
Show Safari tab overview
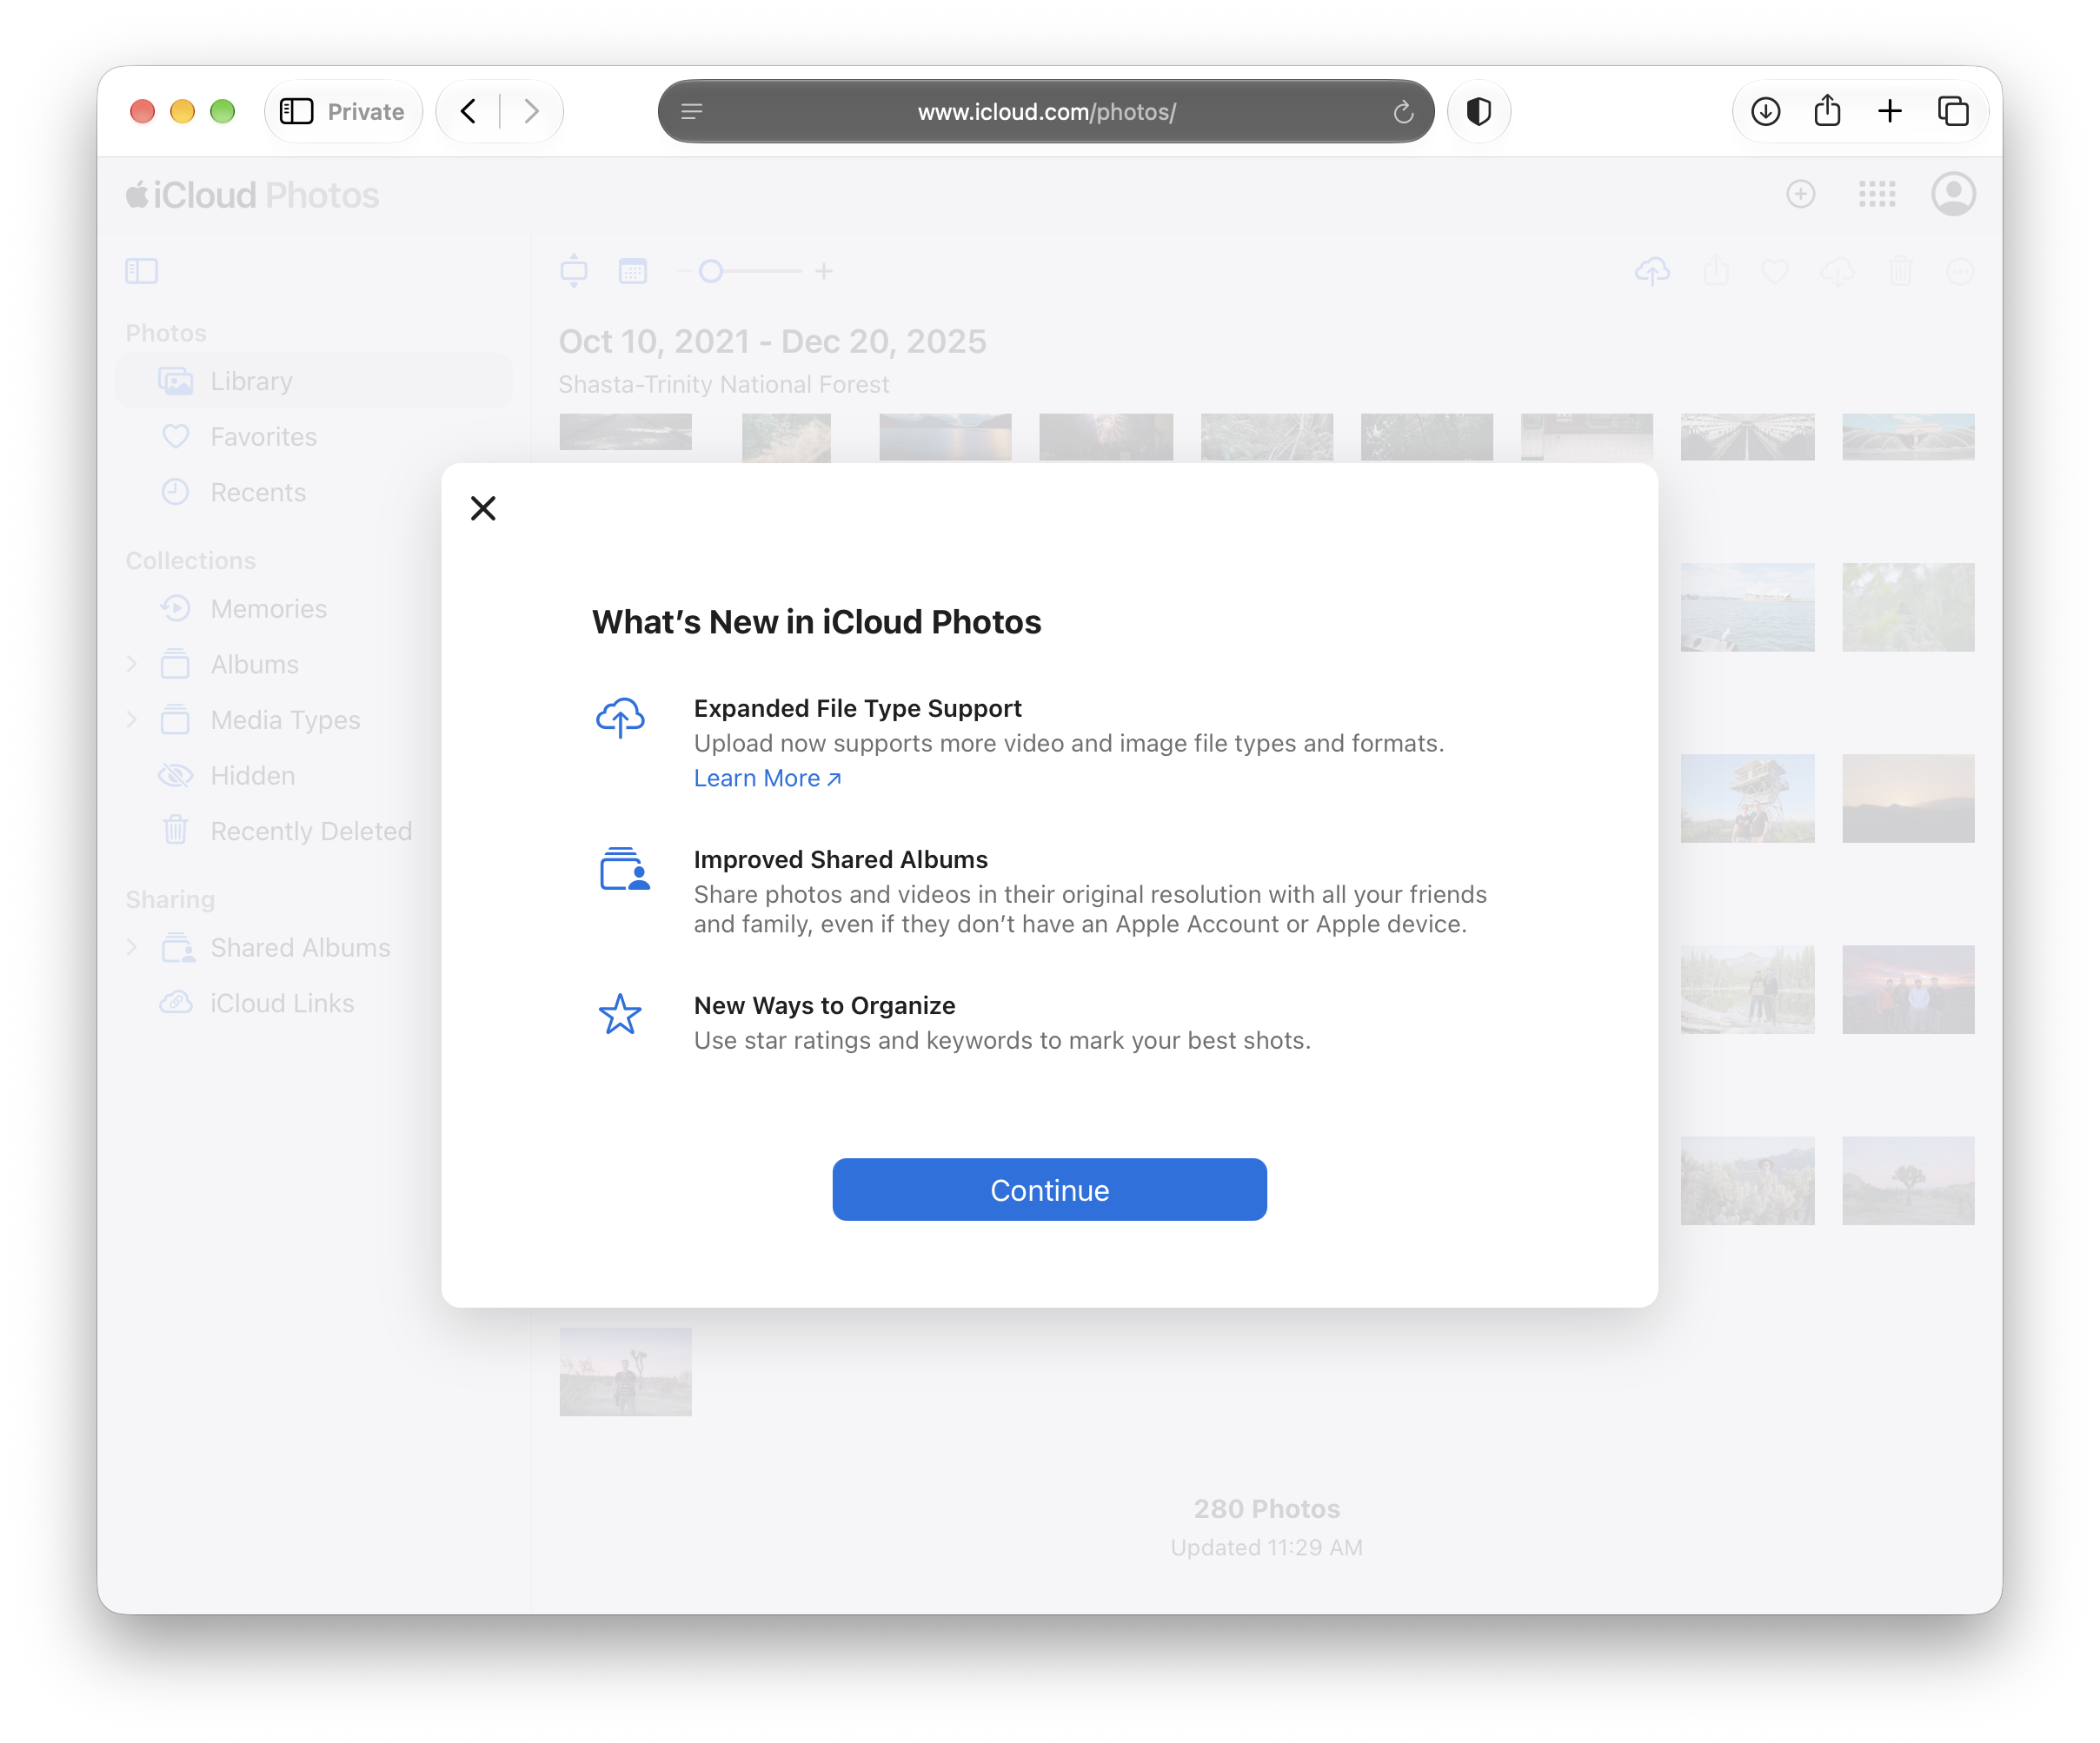(1952, 111)
